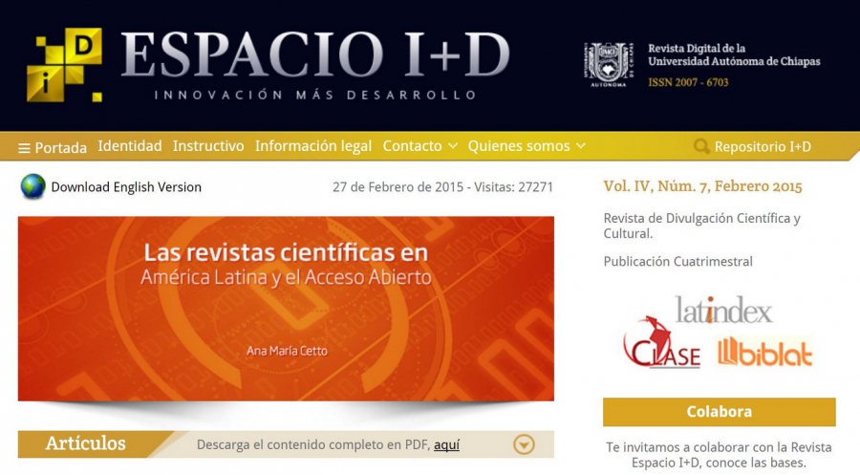This screenshot has width=860, height=475.
Task: Click Download English Version link
Action: [126, 187]
